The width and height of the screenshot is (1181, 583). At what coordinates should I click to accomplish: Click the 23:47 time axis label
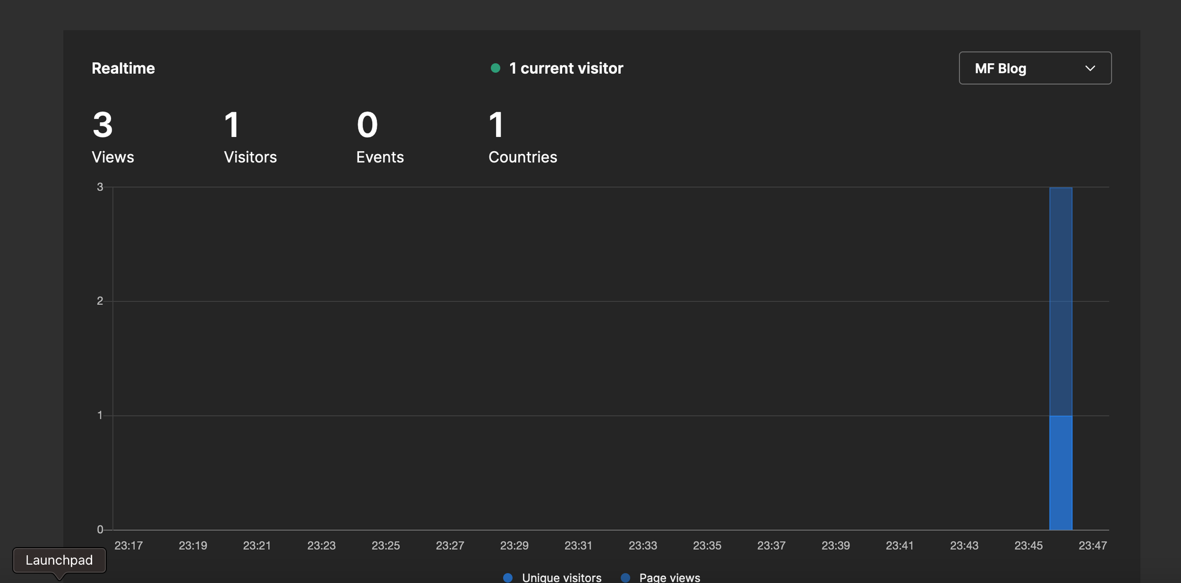pos(1092,546)
